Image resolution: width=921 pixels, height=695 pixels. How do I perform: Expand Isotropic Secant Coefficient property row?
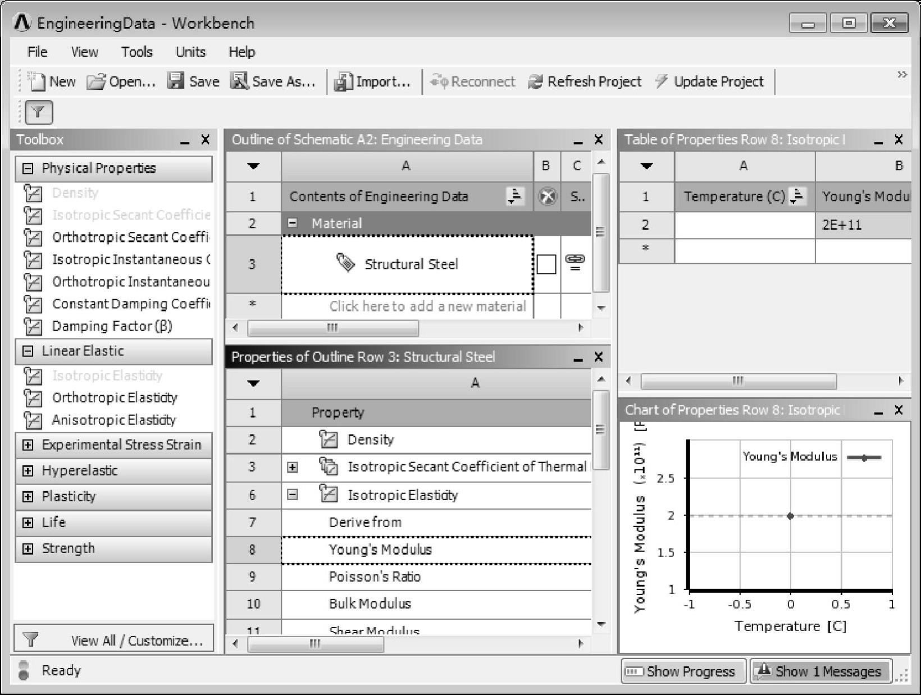coord(293,467)
